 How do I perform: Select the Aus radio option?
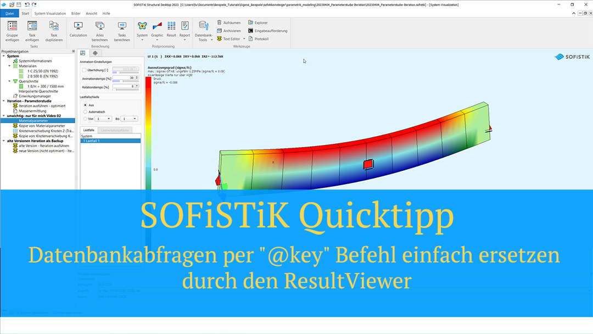85,104
